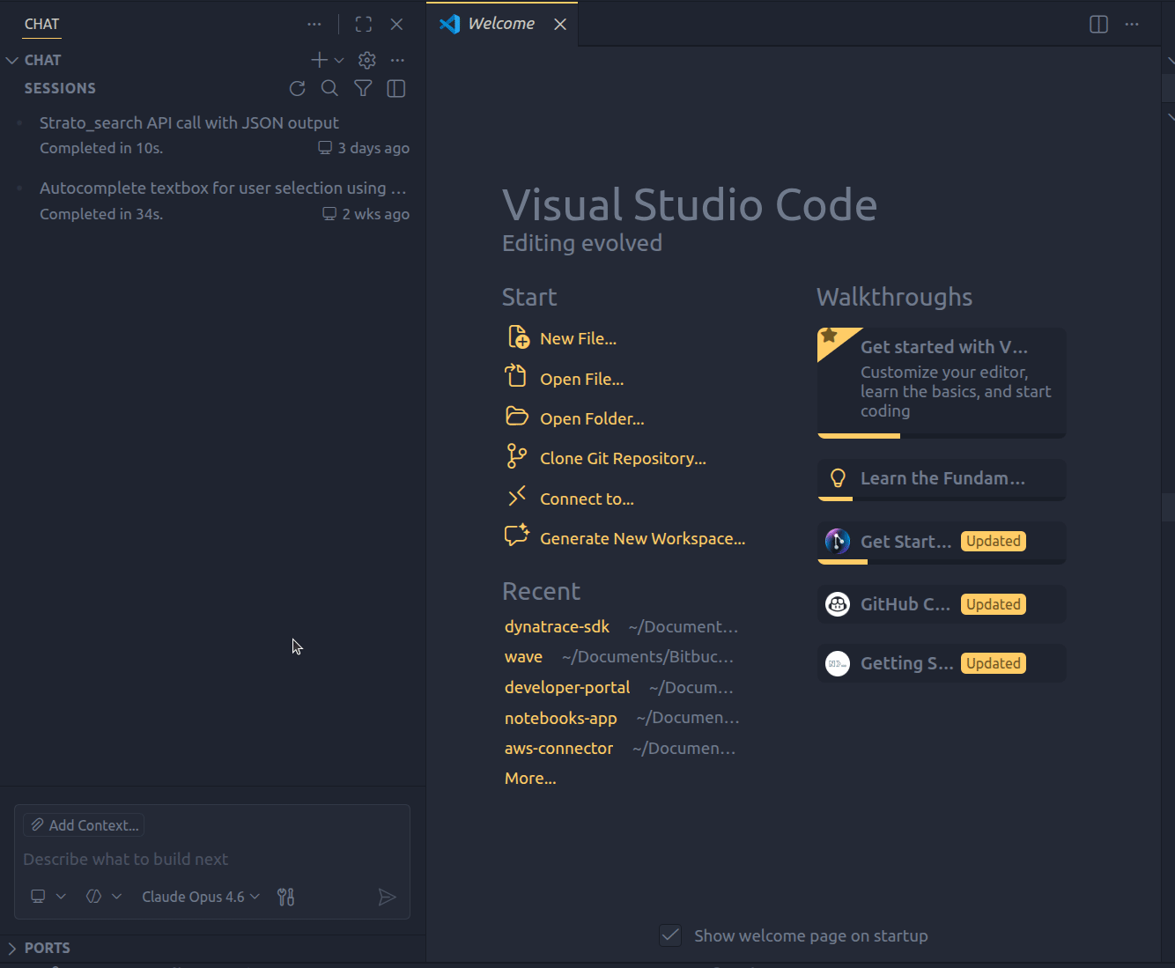
Task: Open the split sessions view icon
Action: coord(395,88)
